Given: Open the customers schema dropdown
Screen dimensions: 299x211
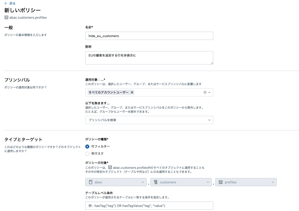Looking at the screenshot, I should 181,182.
